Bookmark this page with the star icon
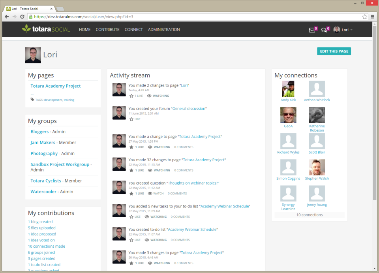This screenshot has height=273, width=379. click(x=365, y=17)
